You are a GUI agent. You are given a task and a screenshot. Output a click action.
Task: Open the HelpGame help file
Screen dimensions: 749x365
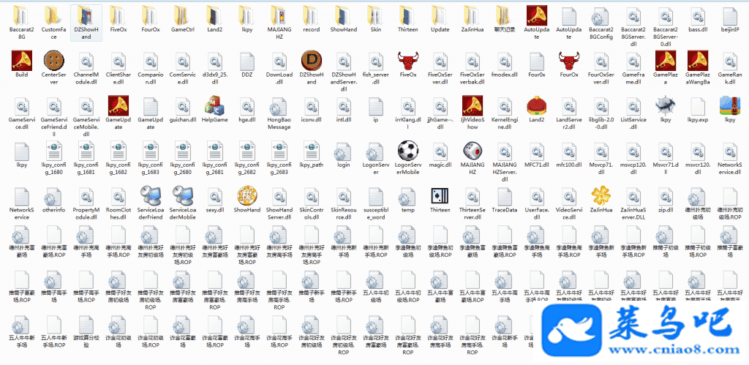click(214, 105)
